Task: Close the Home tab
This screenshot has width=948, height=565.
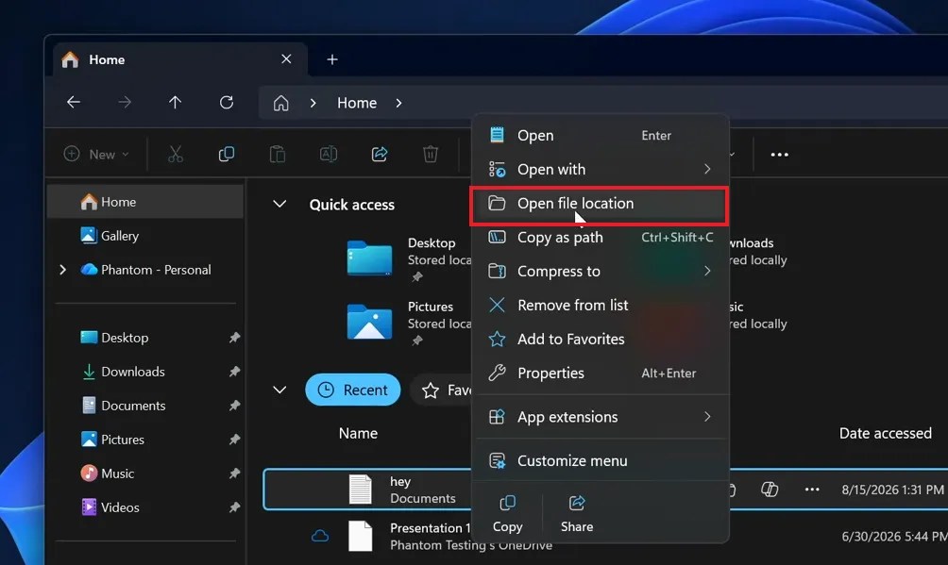Action: point(286,59)
